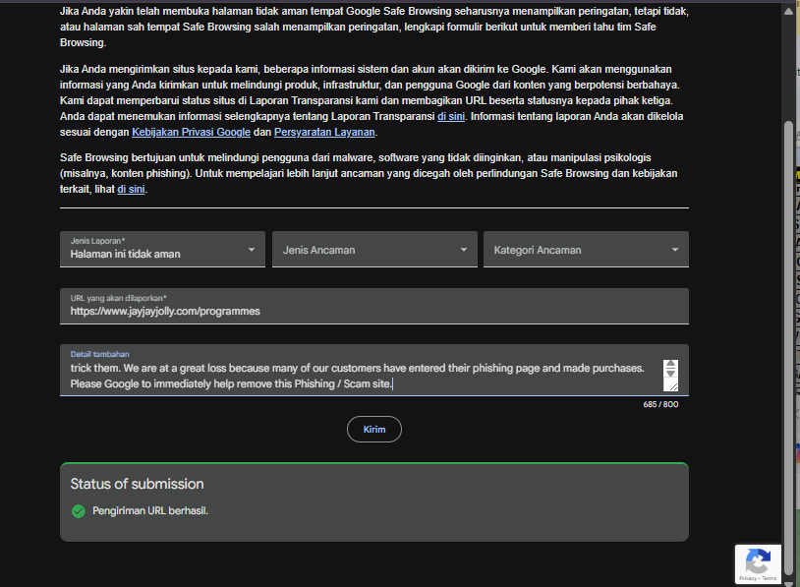Image resolution: width=800 pixels, height=587 pixels.
Task: Submit the report with Kirim button
Action: pos(374,430)
